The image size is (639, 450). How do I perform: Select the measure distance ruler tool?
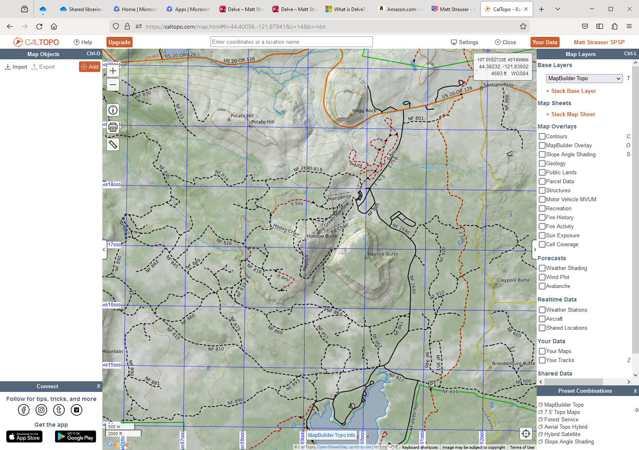pyautogui.click(x=113, y=144)
